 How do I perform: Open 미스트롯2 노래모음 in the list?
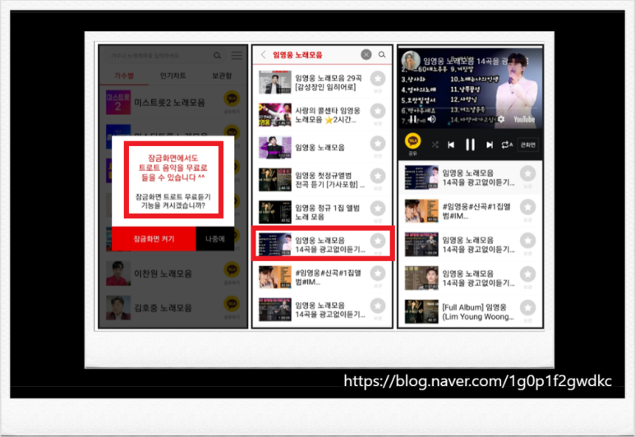point(173,102)
